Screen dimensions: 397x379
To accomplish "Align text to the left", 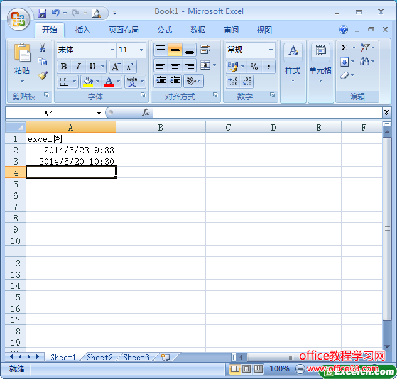I will tap(161, 65).
